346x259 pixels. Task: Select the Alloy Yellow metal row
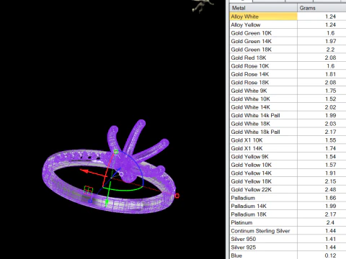288,24
